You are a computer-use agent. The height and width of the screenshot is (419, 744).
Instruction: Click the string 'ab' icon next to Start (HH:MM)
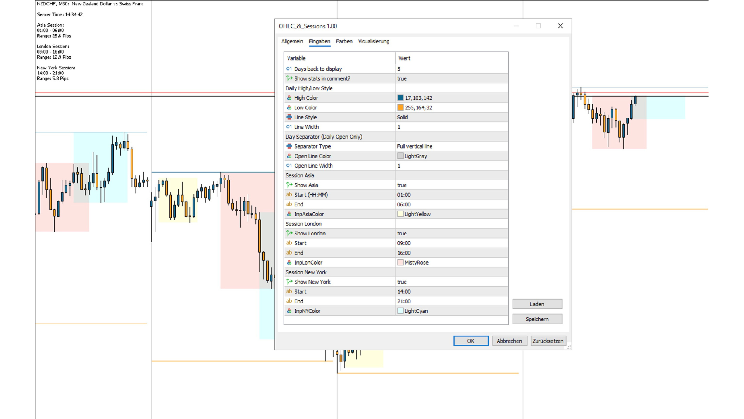point(289,195)
